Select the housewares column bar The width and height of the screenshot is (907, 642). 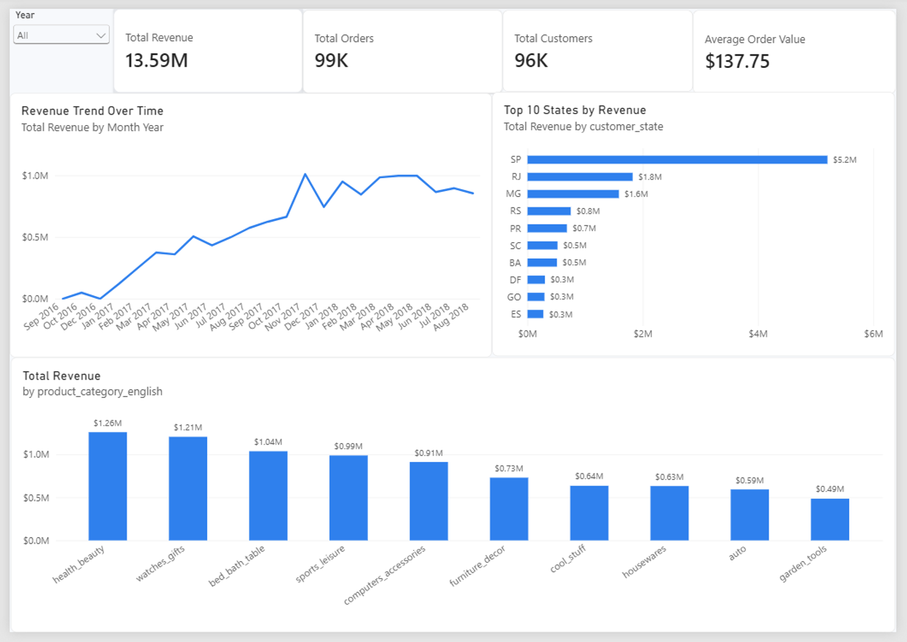pyautogui.click(x=669, y=513)
